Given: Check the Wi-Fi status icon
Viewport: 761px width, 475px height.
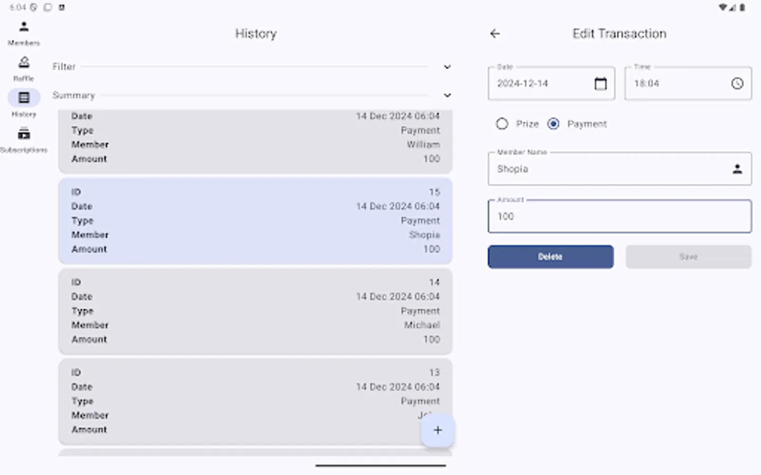Looking at the screenshot, I should [722, 7].
